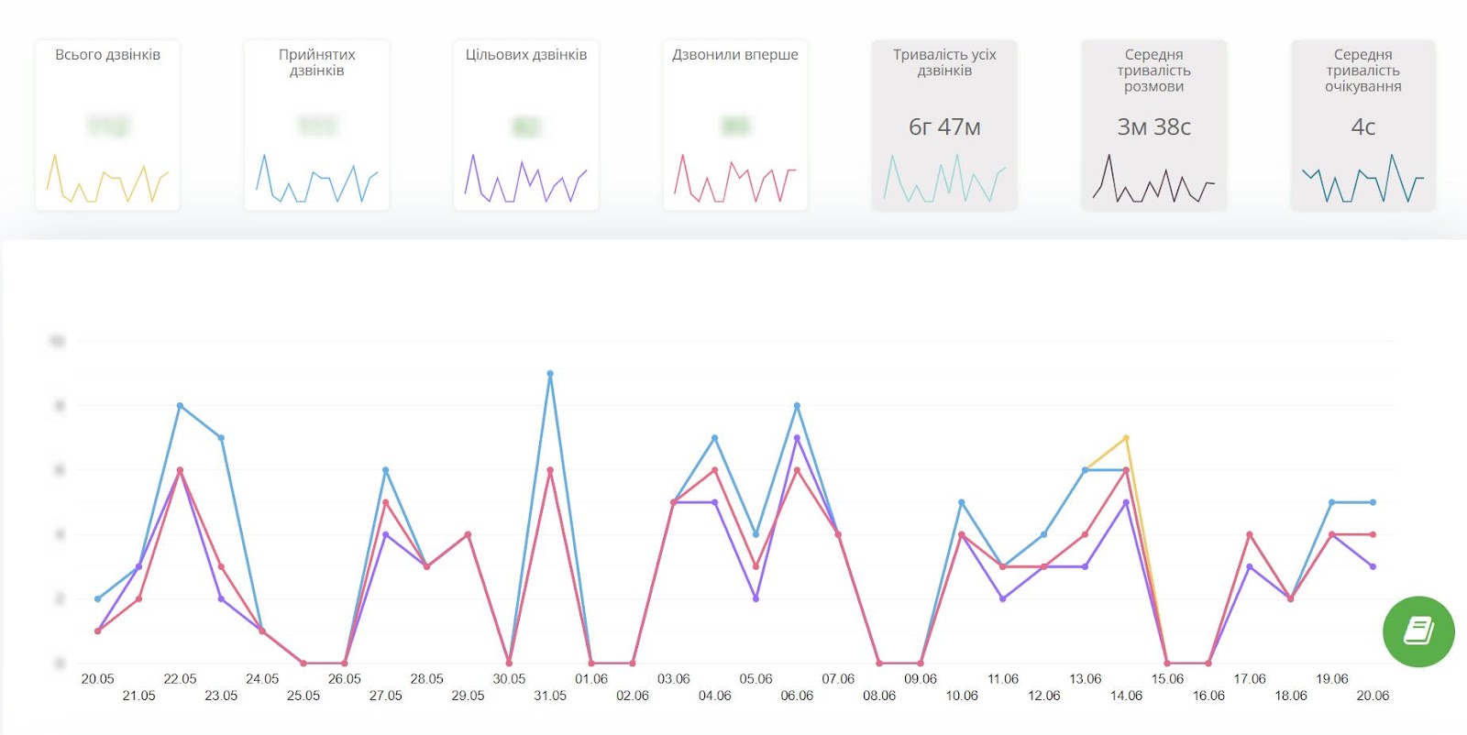This screenshot has width=1467, height=735.
Task: Click the 20.06 x-axis date label
Action: click(1373, 696)
